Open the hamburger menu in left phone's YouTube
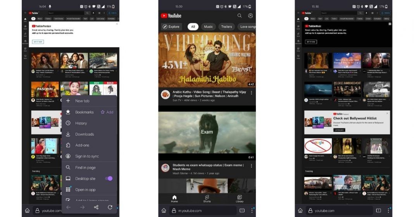414x217 pixels. (x=25, y=13)
